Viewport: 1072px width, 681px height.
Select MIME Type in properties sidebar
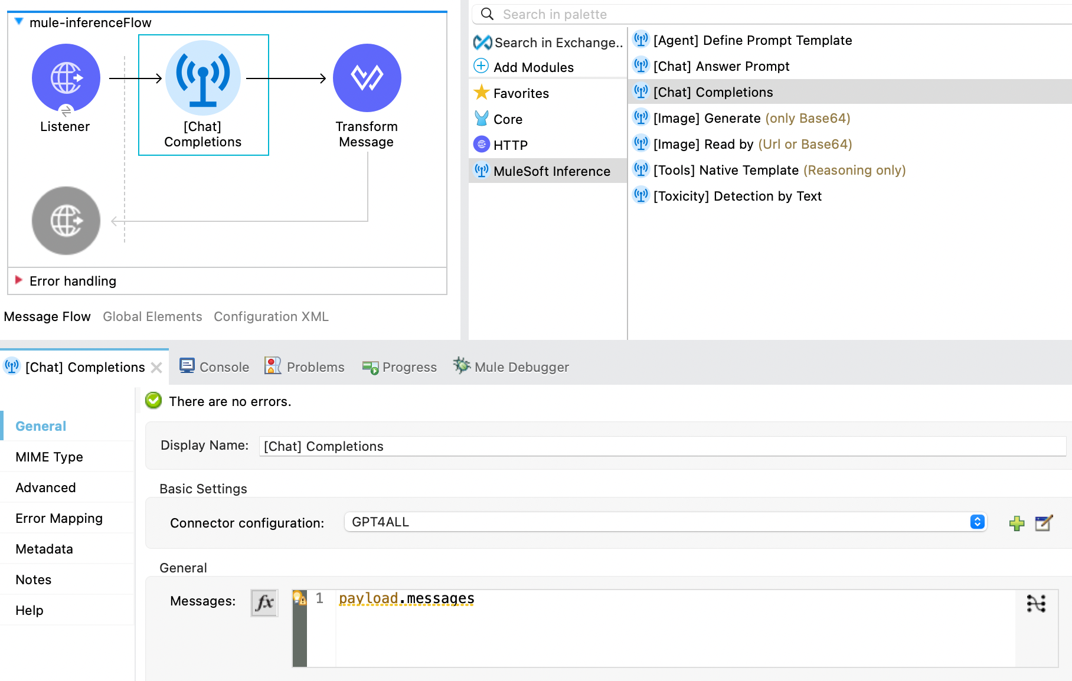coord(67,457)
